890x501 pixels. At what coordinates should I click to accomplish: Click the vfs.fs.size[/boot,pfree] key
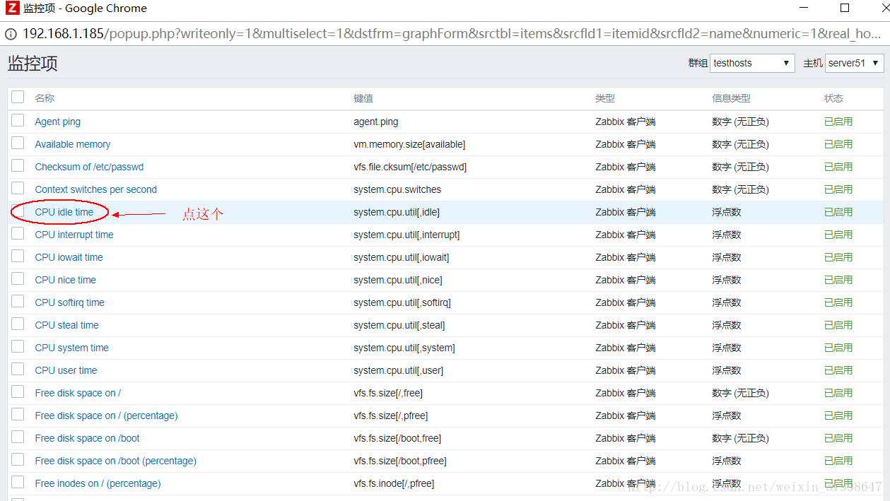400,461
